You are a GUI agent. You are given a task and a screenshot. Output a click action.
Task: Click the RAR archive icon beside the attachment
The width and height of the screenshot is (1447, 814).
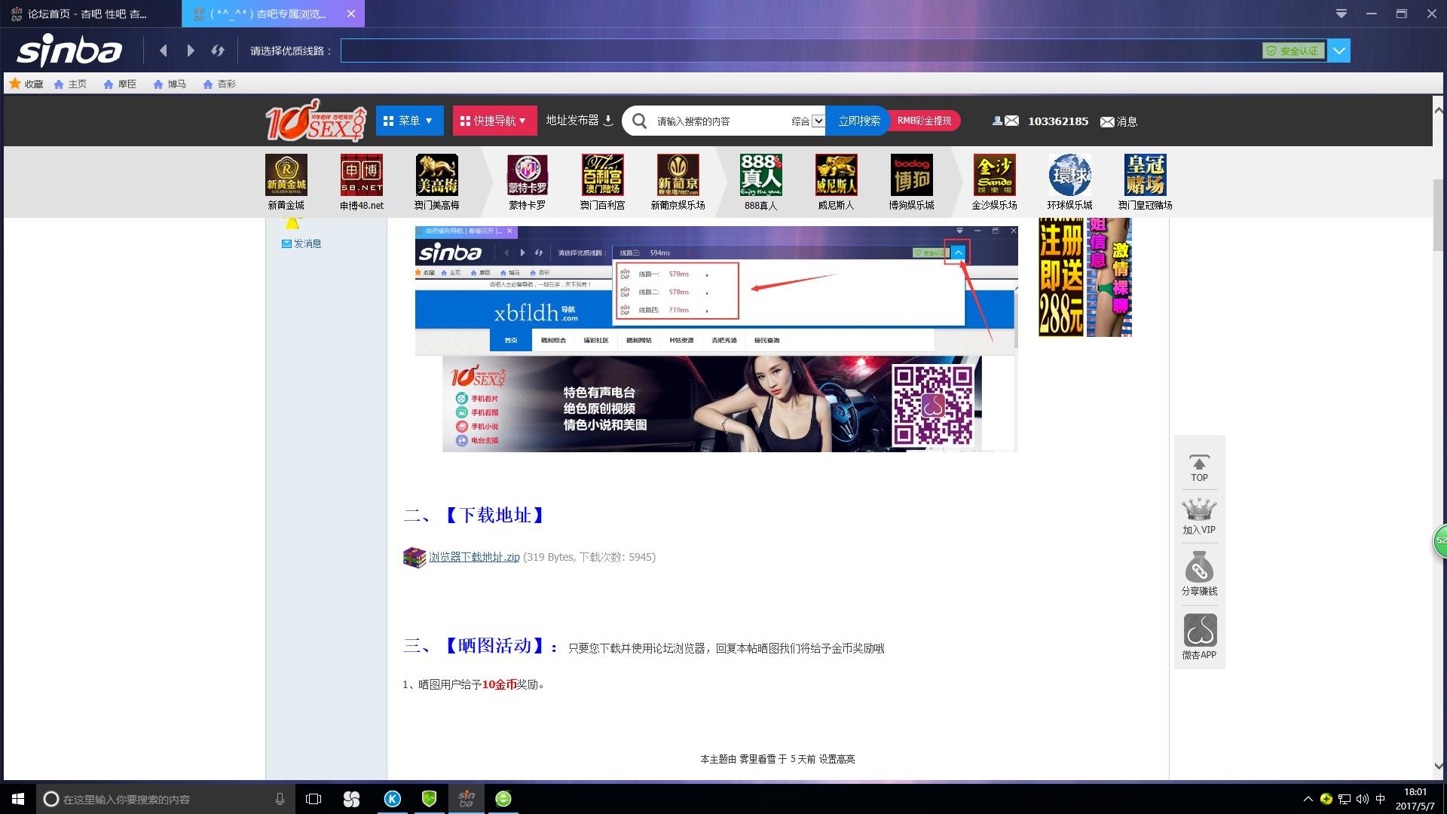tap(414, 557)
